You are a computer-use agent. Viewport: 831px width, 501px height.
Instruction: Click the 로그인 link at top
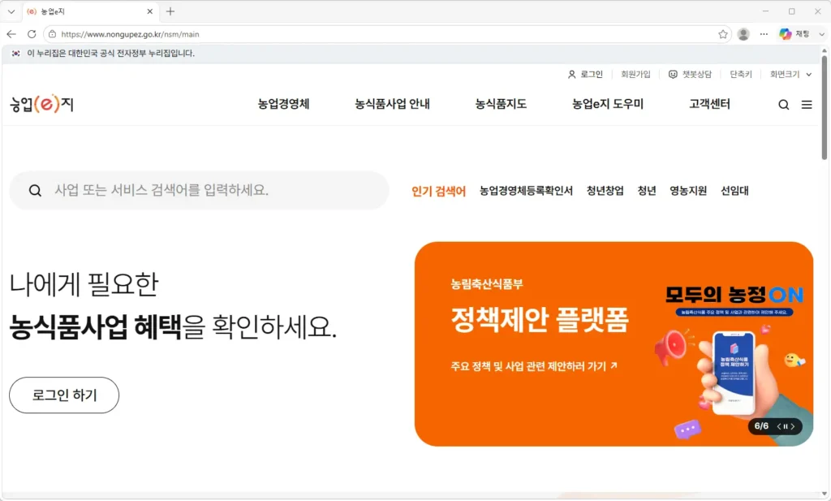pos(585,74)
